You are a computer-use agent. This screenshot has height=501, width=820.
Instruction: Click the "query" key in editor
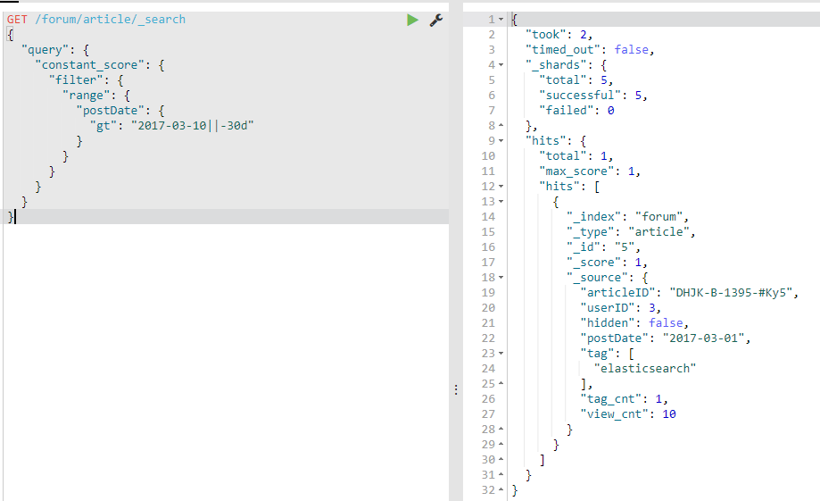click(x=45, y=50)
